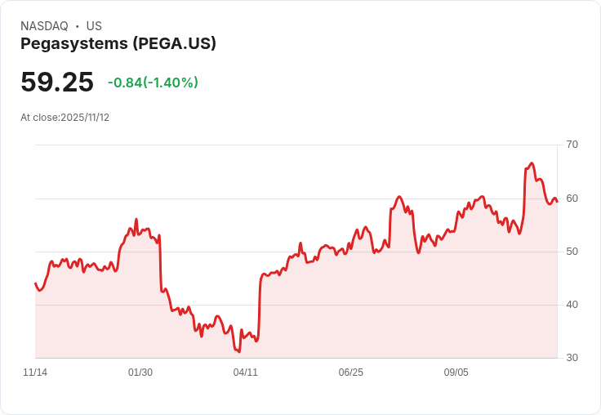Click the current price 59.25
This screenshot has height=415, width=601.
click(57, 82)
